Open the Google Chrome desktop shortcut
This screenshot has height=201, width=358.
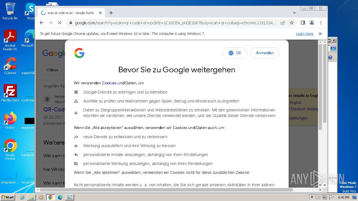[x=10, y=149]
